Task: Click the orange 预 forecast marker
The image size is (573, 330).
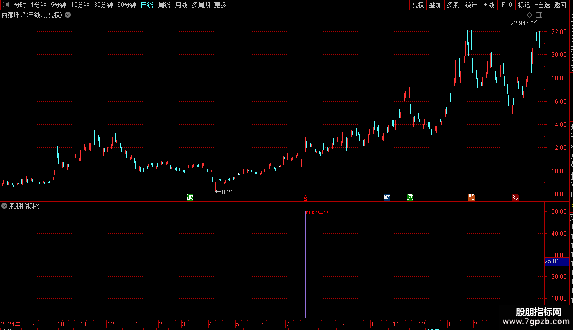Action: (472, 197)
